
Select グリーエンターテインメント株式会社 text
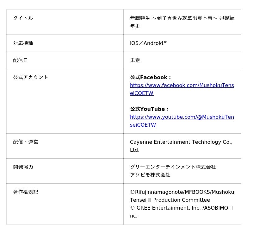click(173, 167)
